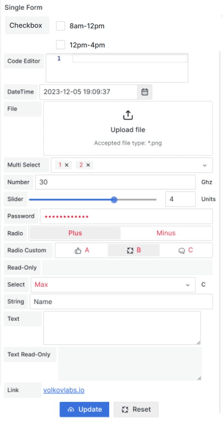The width and height of the screenshot is (222, 437).
Task: Open the volkovlabs.io link
Action: (64, 390)
